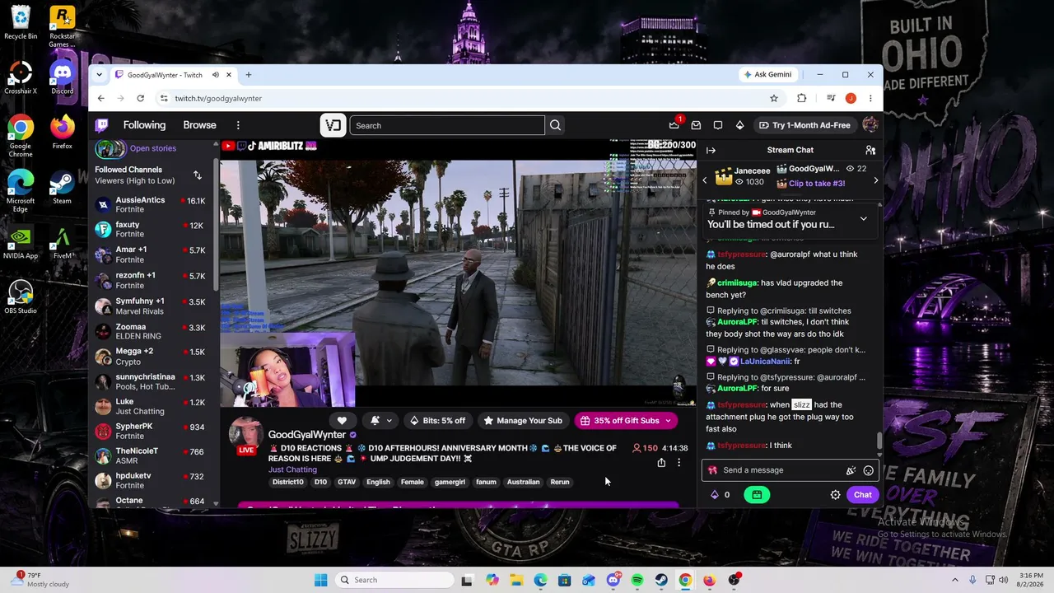Open the Get Bits diamond icon in header
This screenshot has width=1054, height=593.
tap(739, 125)
